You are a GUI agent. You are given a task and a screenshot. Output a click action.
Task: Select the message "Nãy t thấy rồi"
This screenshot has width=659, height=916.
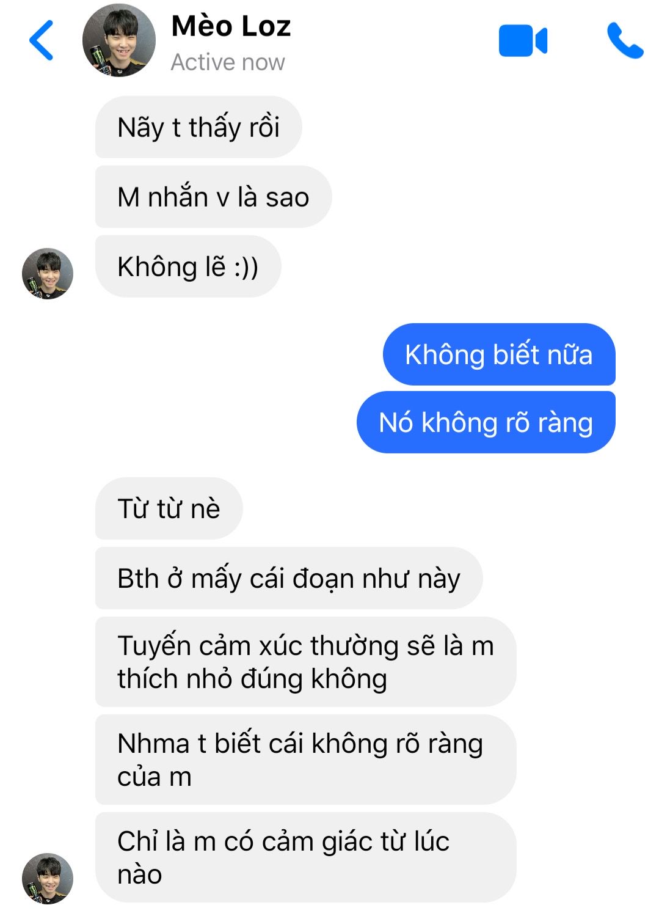coord(198,127)
